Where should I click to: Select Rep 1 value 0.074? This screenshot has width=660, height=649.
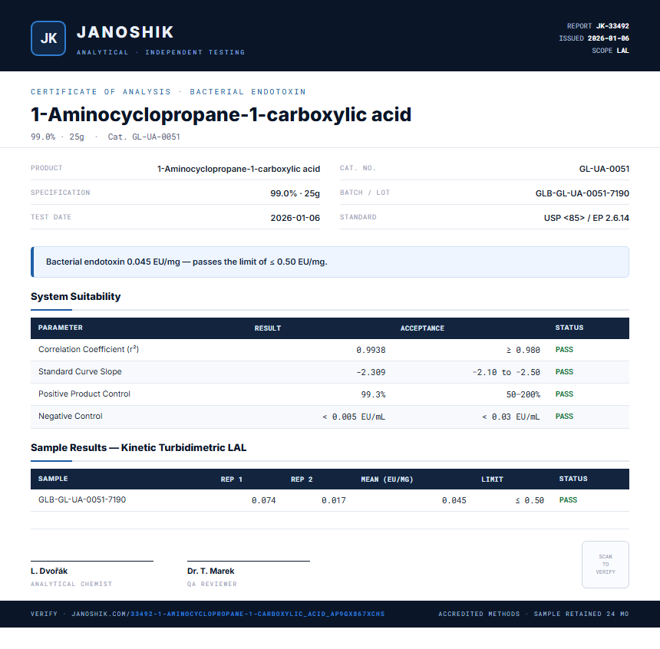click(x=263, y=500)
